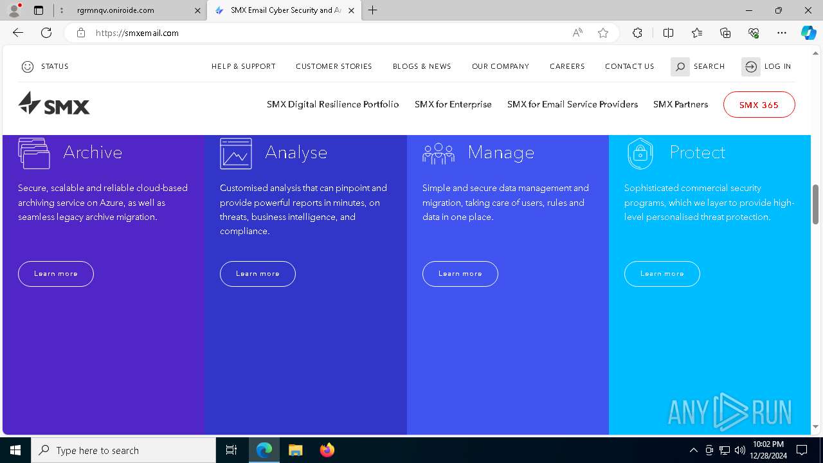This screenshot has height=463, width=823.
Task: Show hidden system tray icons
Action: pos(693,450)
